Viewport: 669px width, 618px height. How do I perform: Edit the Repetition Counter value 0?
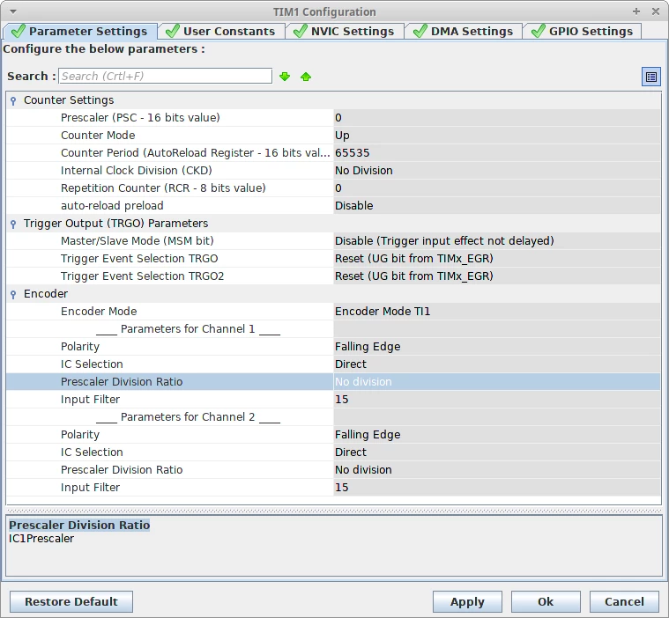coord(497,188)
